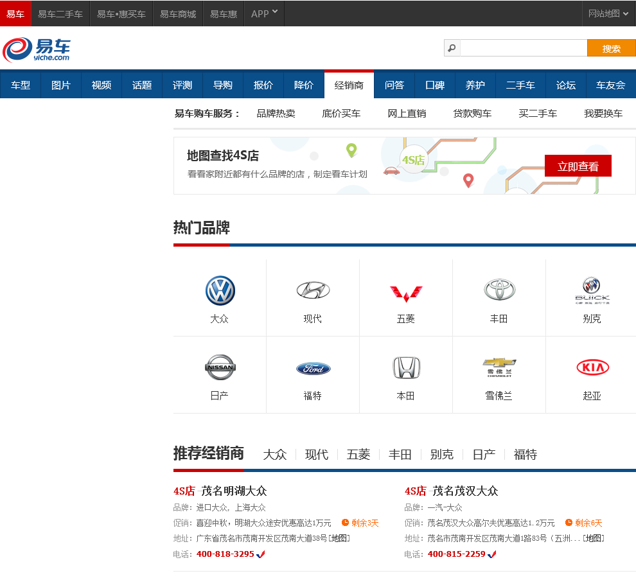Image resolution: width=636 pixels, height=578 pixels.
Task: Click the orange 搜索 button
Action: pos(611,48)
